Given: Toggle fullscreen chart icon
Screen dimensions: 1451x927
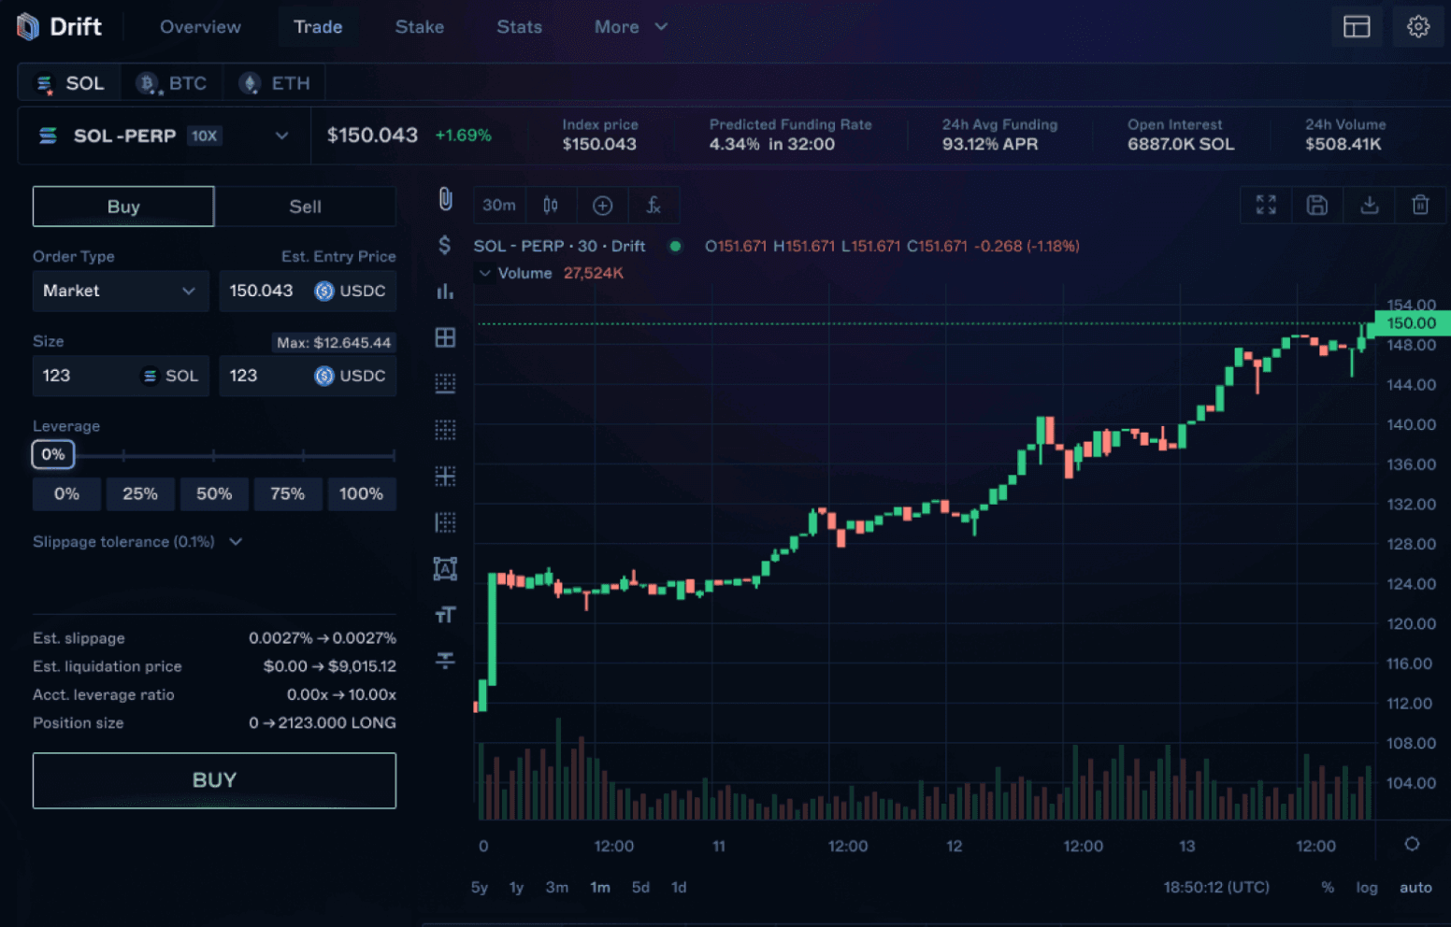Looking at the screenshot, I should click(1266, 206).
